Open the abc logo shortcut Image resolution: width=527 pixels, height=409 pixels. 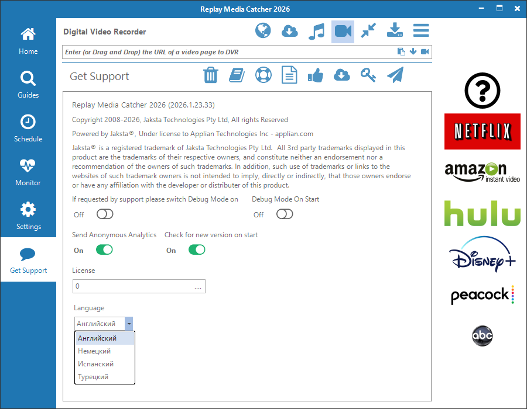pos(482,335)
